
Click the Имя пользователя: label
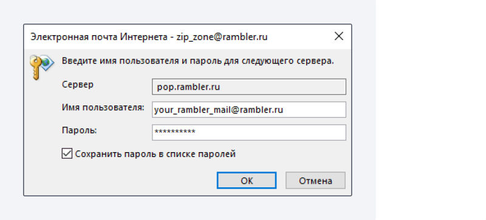[103, 108]
